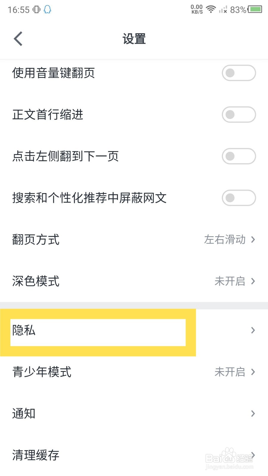Tap the vibrate mode status icon
Screen dimensions: 268x476
pyautogui.click(x=37, y=10)
